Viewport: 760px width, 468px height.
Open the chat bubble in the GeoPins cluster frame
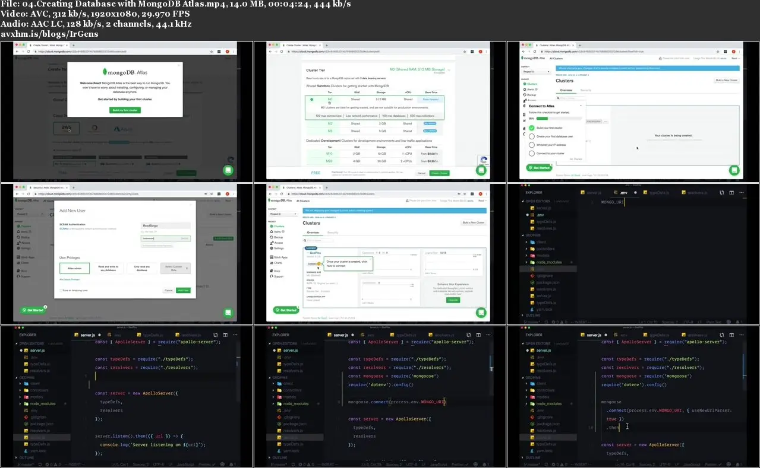(481, 313)
